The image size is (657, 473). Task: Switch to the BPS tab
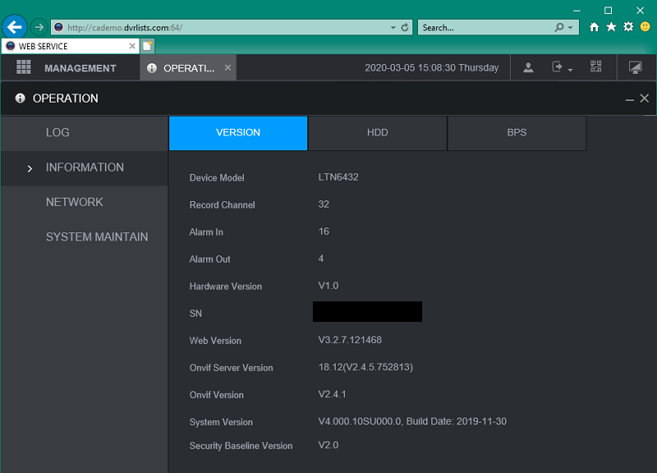(x=517, y=133)
